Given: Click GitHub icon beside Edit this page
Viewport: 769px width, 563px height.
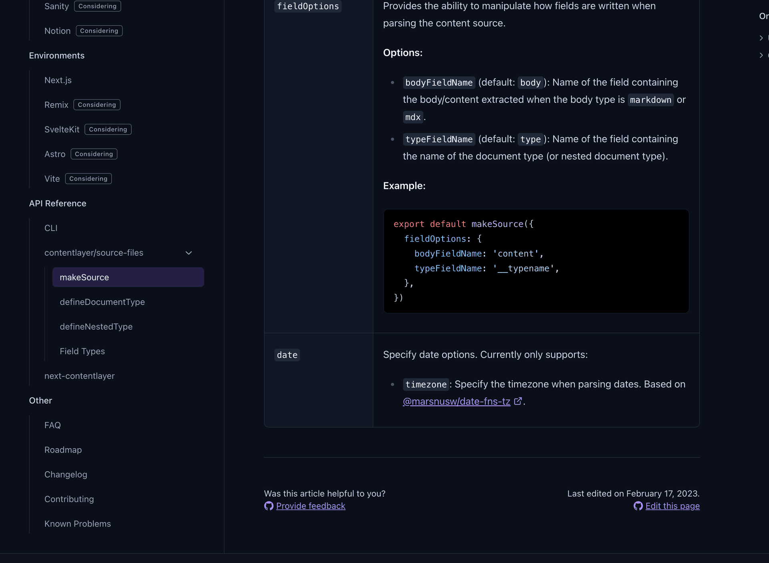Looking at the screenshot, I should pos(638,506).
